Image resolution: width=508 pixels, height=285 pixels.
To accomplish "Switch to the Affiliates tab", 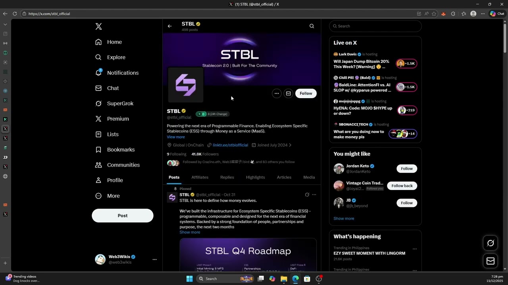I will [200, 177].
